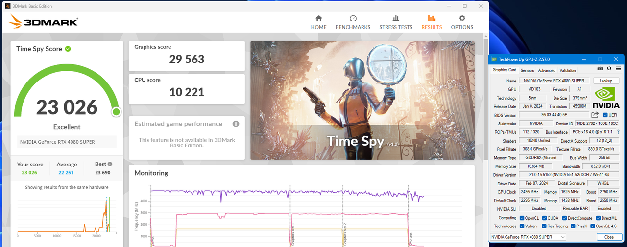Viewport: 627px width, 247px height.
Task: Click the NVIDIA logo in GPU-Z
Action: click(606, 98)
